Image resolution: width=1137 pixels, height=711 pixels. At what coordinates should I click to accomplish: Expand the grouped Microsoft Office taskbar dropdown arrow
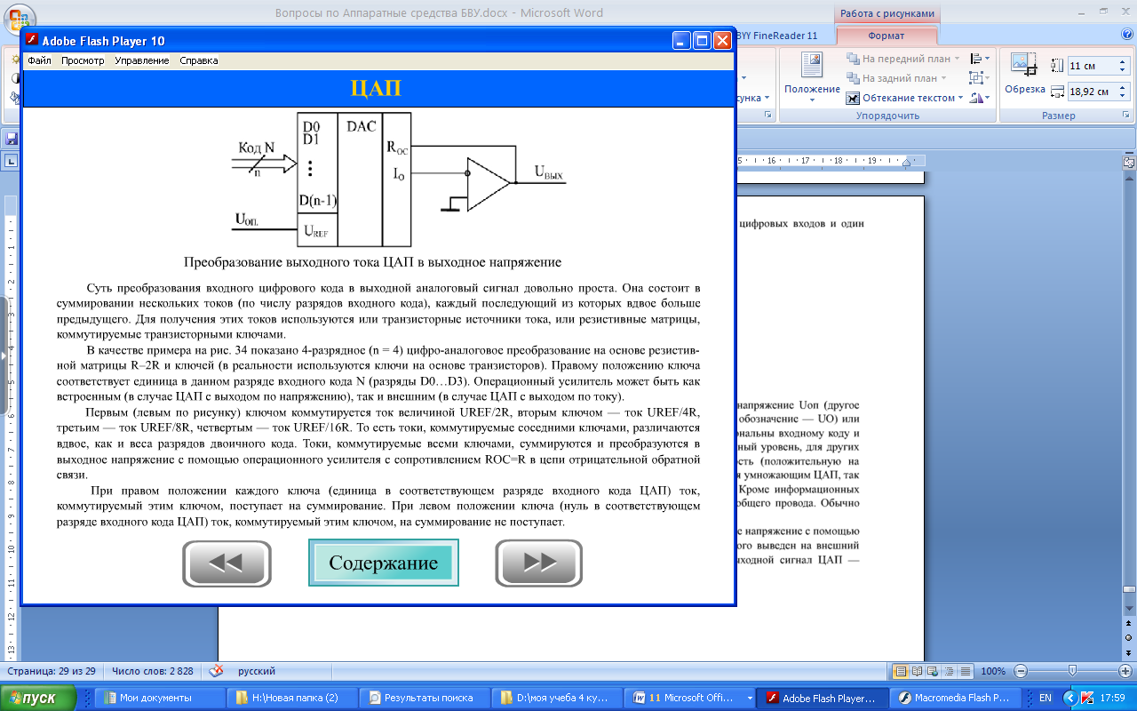(751, 698)
